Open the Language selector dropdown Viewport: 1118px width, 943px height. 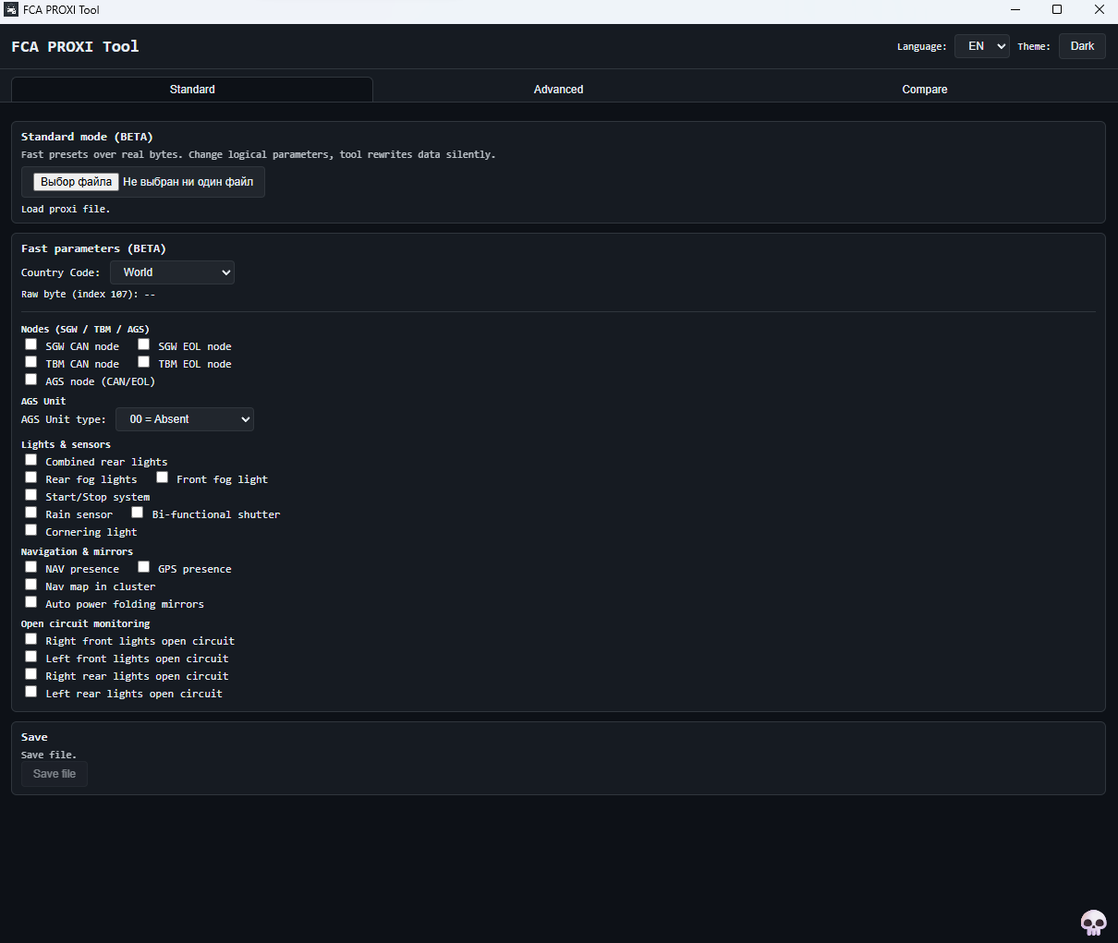coord(981,46)
